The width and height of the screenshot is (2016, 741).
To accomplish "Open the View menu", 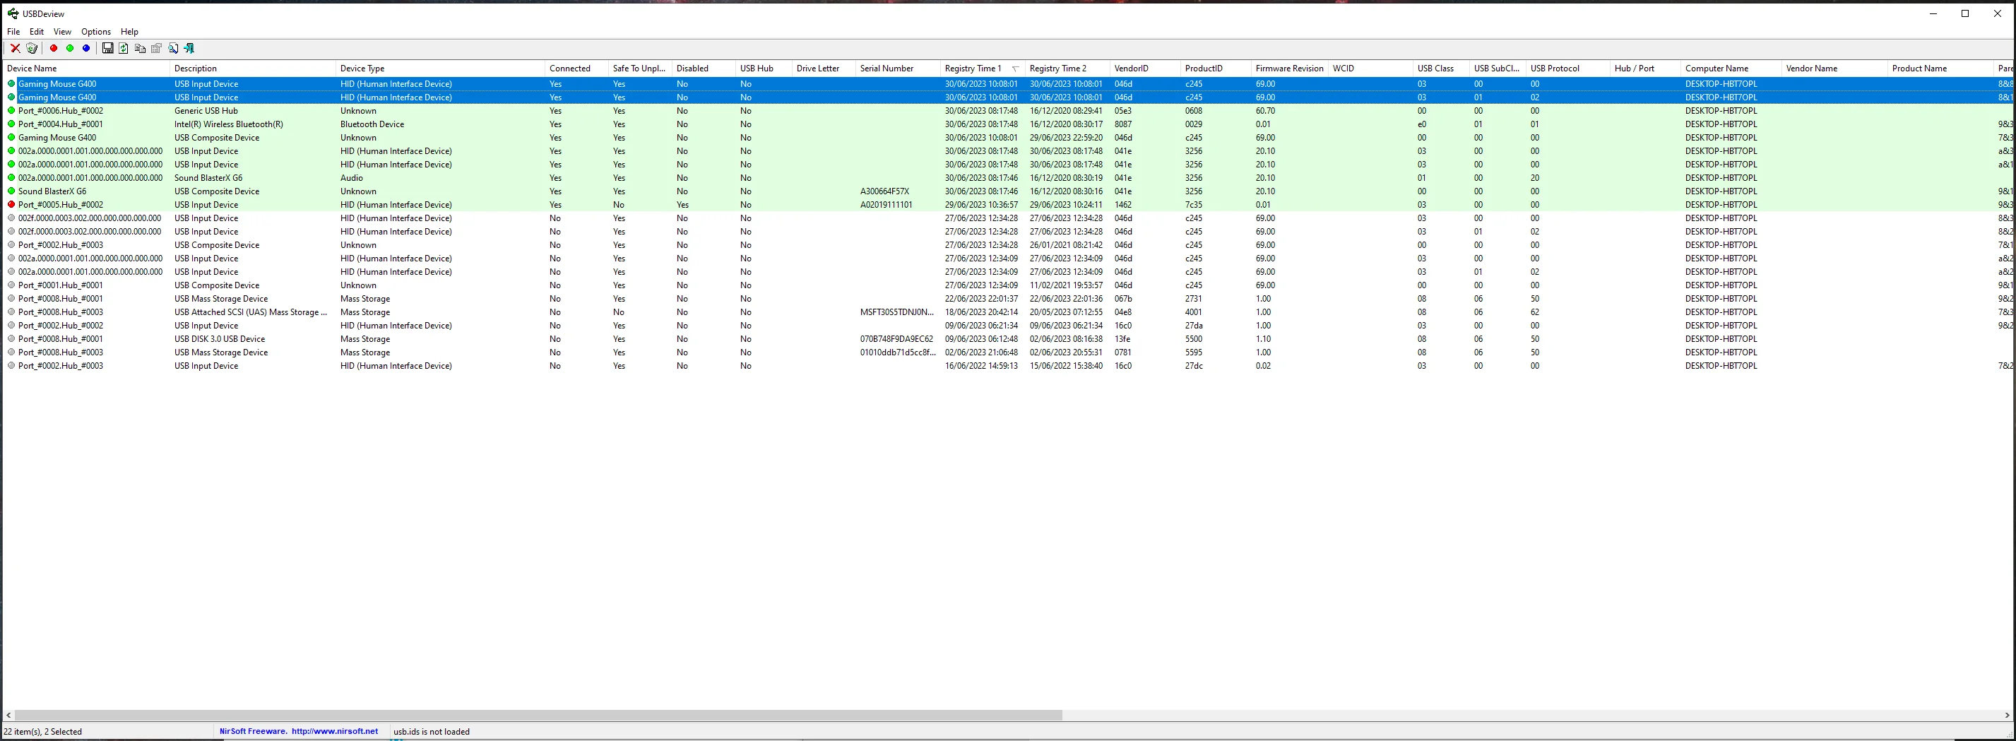I will (x=63, y=32).
